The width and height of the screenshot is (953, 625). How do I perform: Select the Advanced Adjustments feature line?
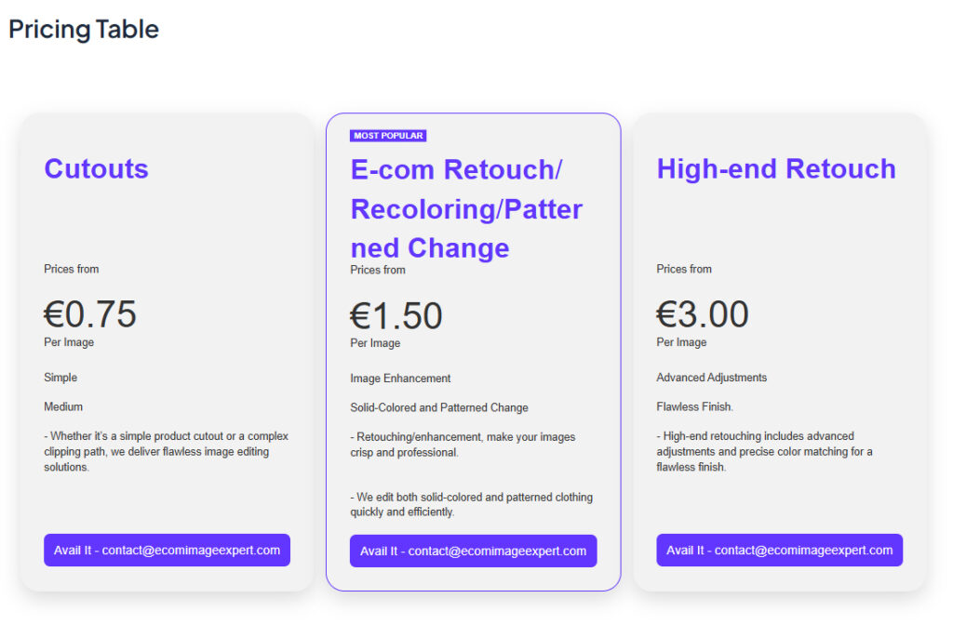pyautogui.click(x=712, y=378)
